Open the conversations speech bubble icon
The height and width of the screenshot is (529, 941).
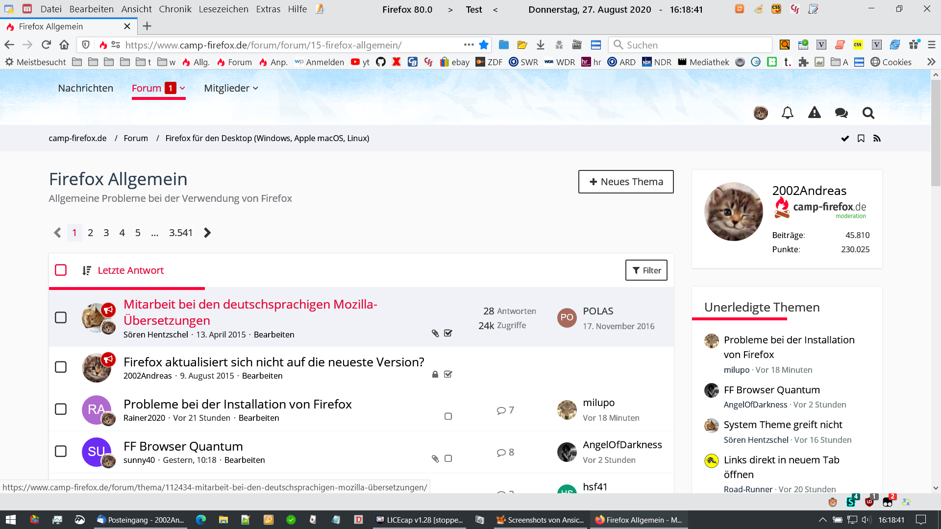click(841, 113)
